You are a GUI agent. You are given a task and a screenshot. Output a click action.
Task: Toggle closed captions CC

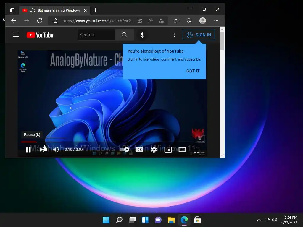pos(140,149)
